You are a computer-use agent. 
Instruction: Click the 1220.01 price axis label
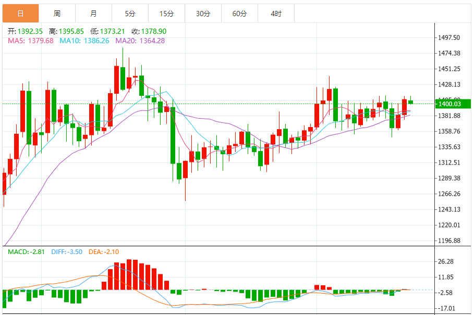449,225
